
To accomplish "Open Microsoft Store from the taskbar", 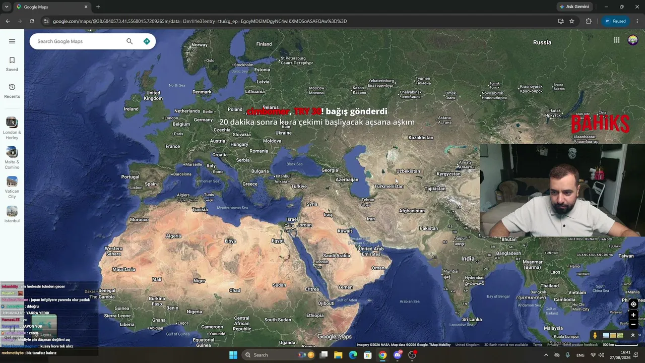I will click(368, 355).
